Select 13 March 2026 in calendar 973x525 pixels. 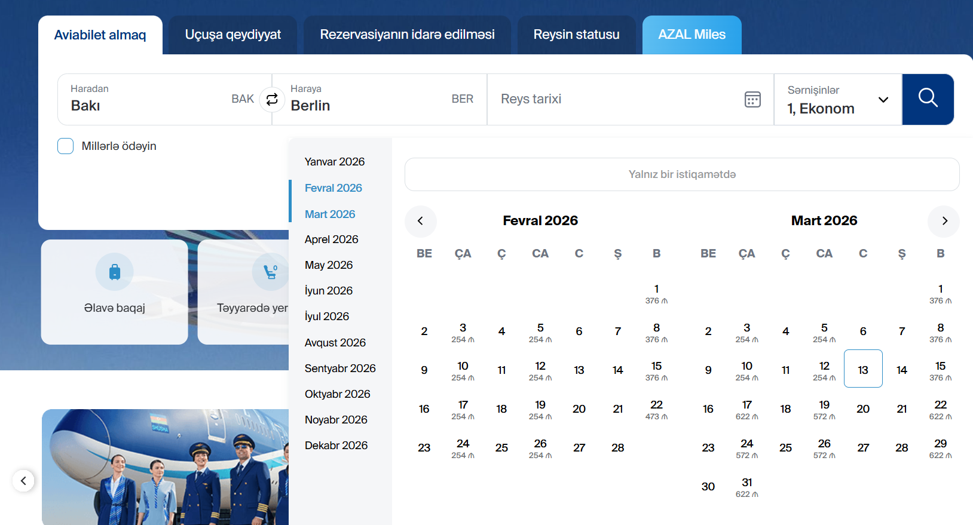(862, 369)
